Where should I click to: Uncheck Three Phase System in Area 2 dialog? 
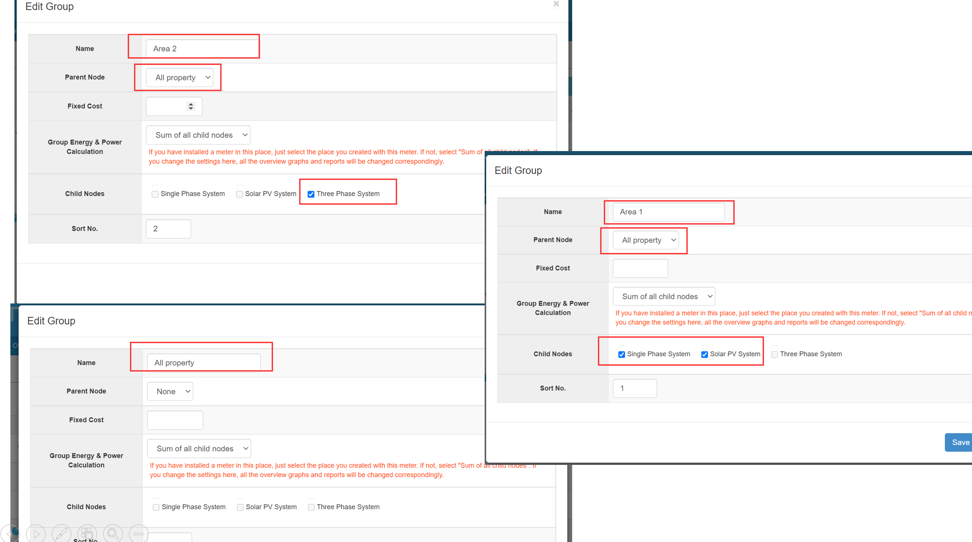(311, 194)
